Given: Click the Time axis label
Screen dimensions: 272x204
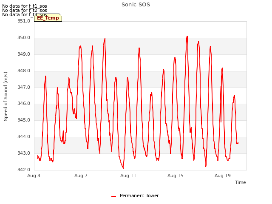Looking at the screenshot, I should [x=240, y=182].
